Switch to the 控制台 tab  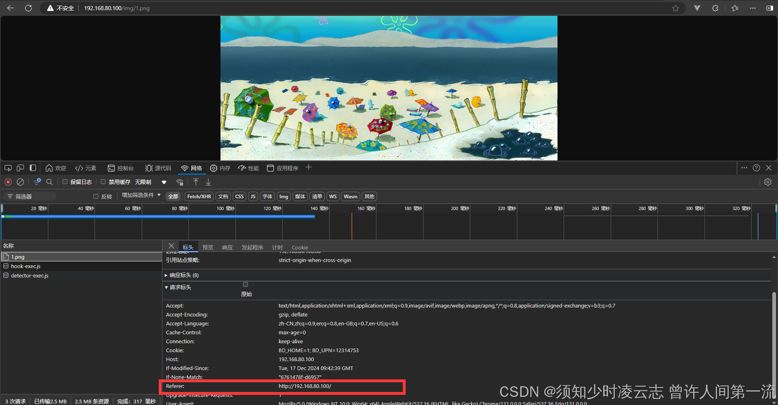coord(121,168)
